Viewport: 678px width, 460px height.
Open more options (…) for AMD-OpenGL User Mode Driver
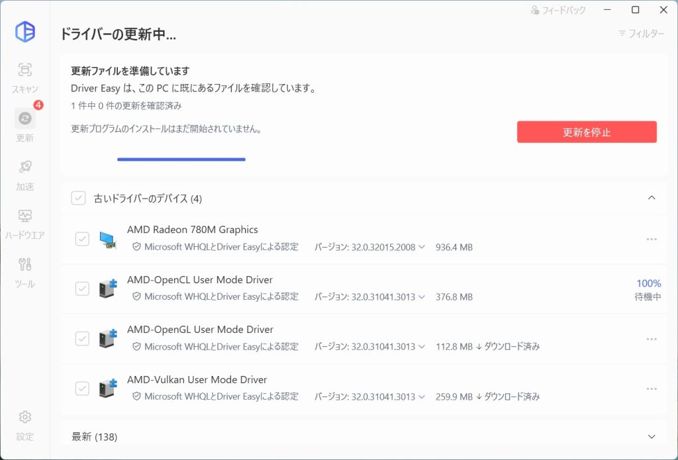point(652,339)
